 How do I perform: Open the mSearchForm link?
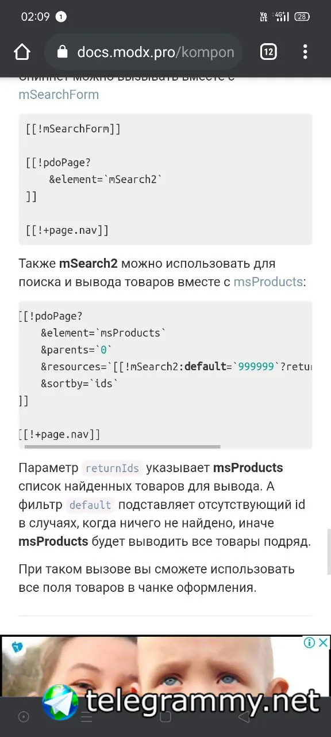click(59, 94)
